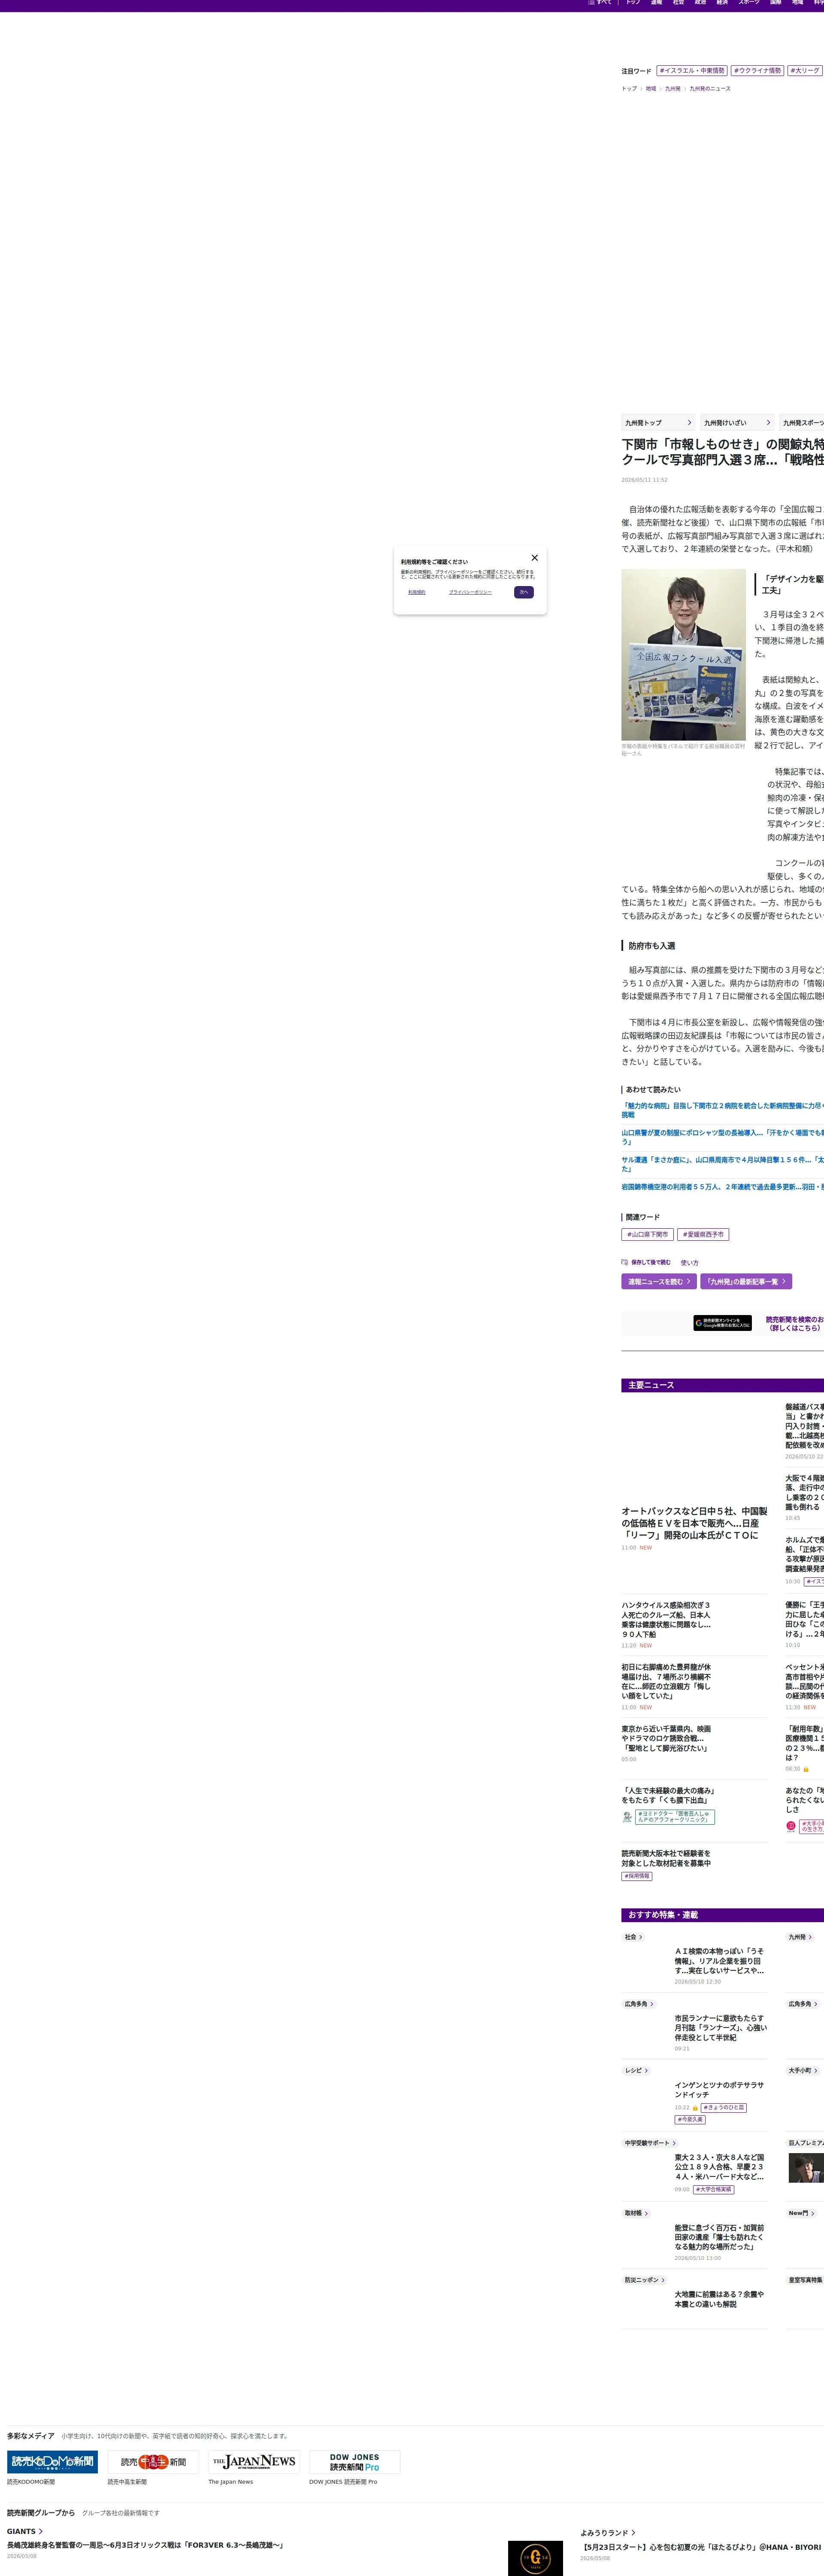Click The Japan News logo
The image size is (824, 2576).
tap(254, 2461)
